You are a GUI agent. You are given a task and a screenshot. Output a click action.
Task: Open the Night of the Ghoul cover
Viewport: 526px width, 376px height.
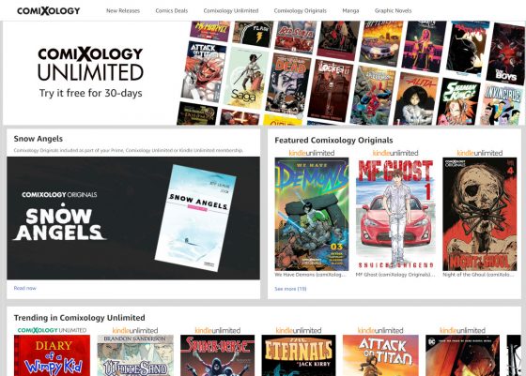[479, 215]
